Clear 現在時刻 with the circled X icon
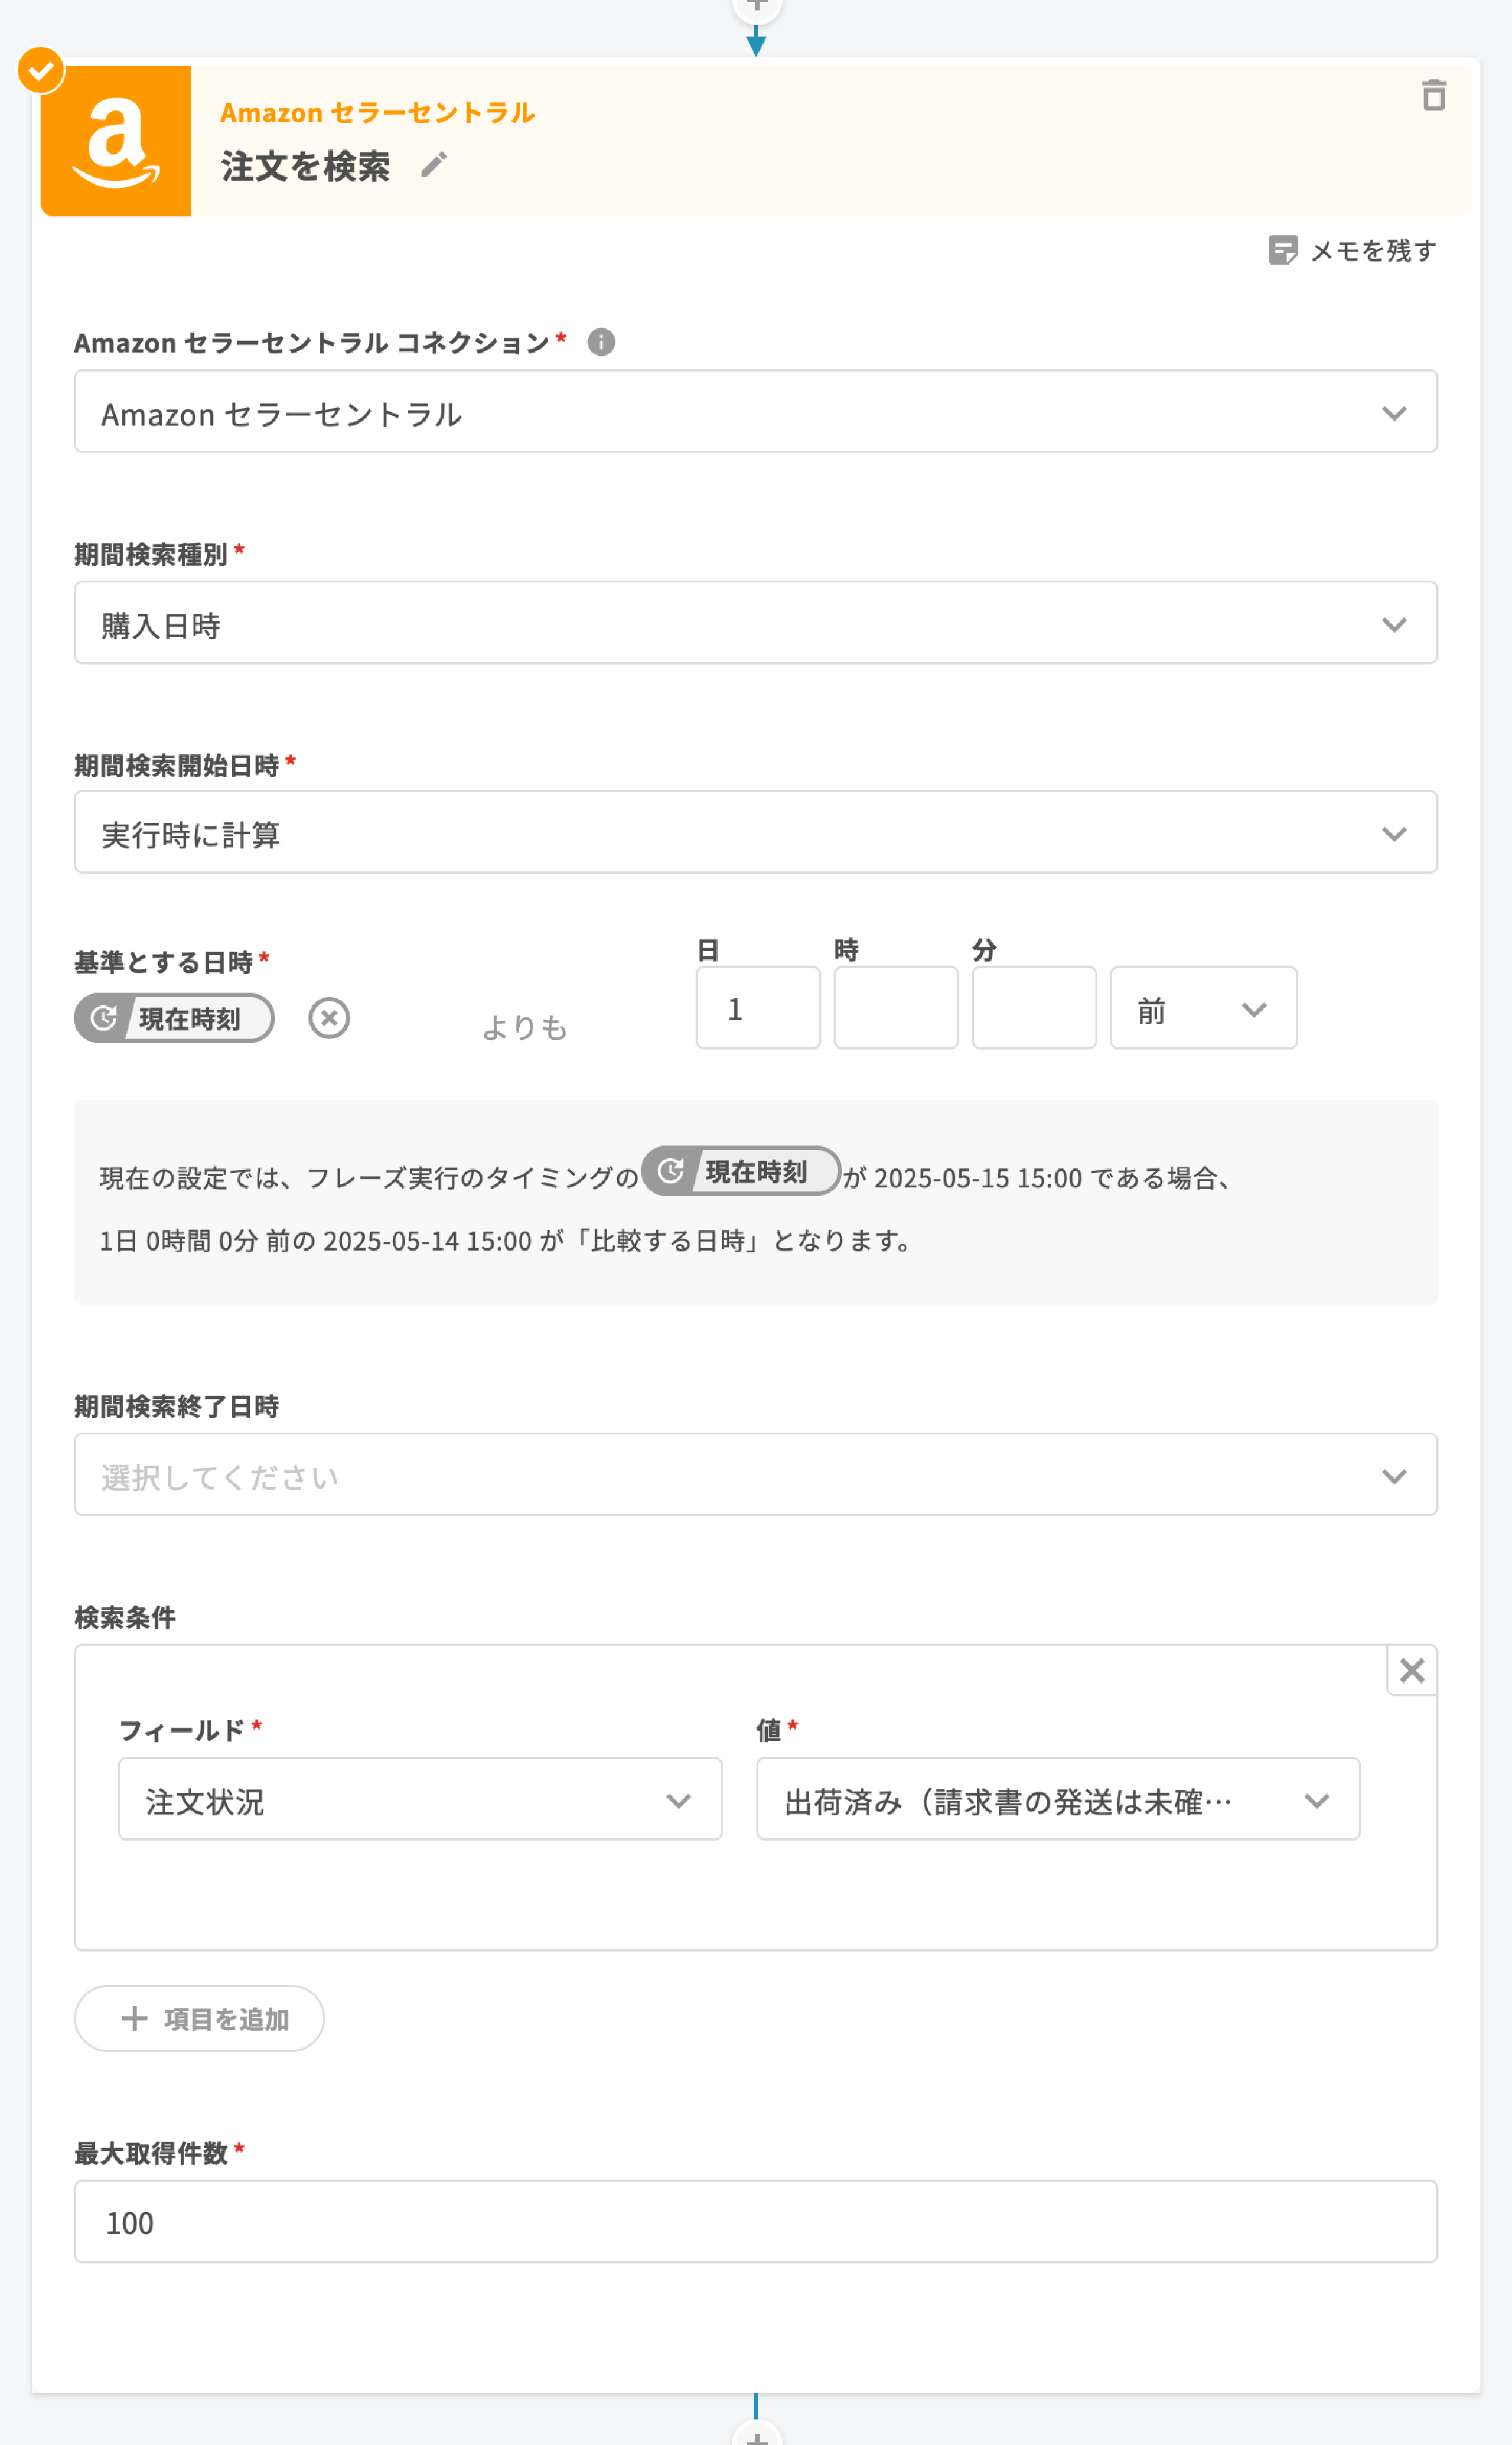Image resolution: width=1512 pixels, height=2445 pixels. [329, 1018]
